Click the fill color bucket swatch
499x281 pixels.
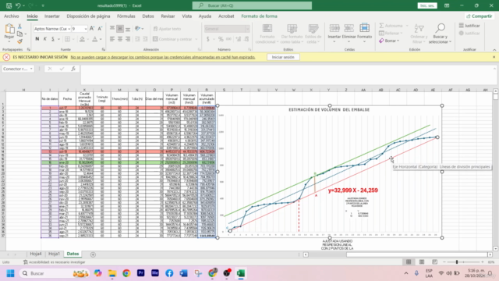(x=82, y=39)
